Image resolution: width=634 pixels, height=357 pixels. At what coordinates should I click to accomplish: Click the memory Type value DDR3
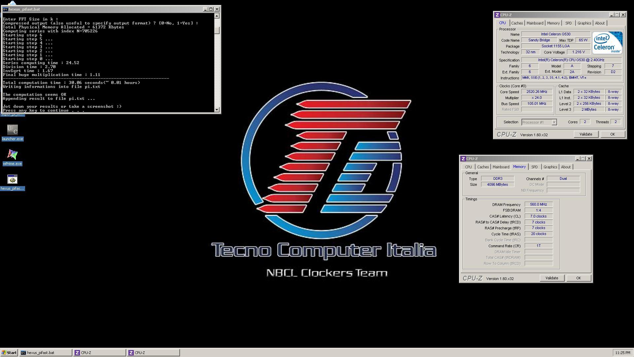[498, 178]
